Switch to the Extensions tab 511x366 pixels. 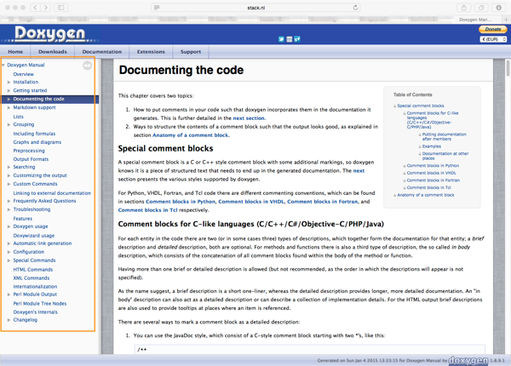[151, 52]
